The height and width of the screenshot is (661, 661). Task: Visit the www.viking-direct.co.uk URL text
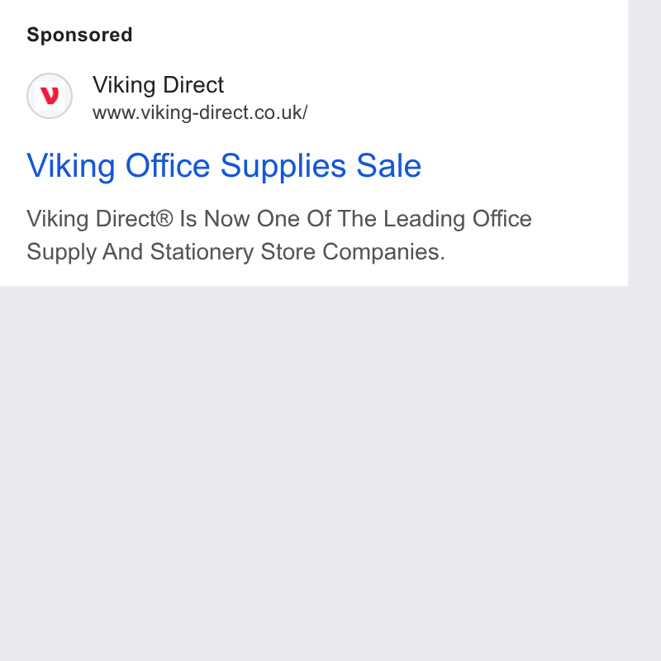tap(200, 113)
